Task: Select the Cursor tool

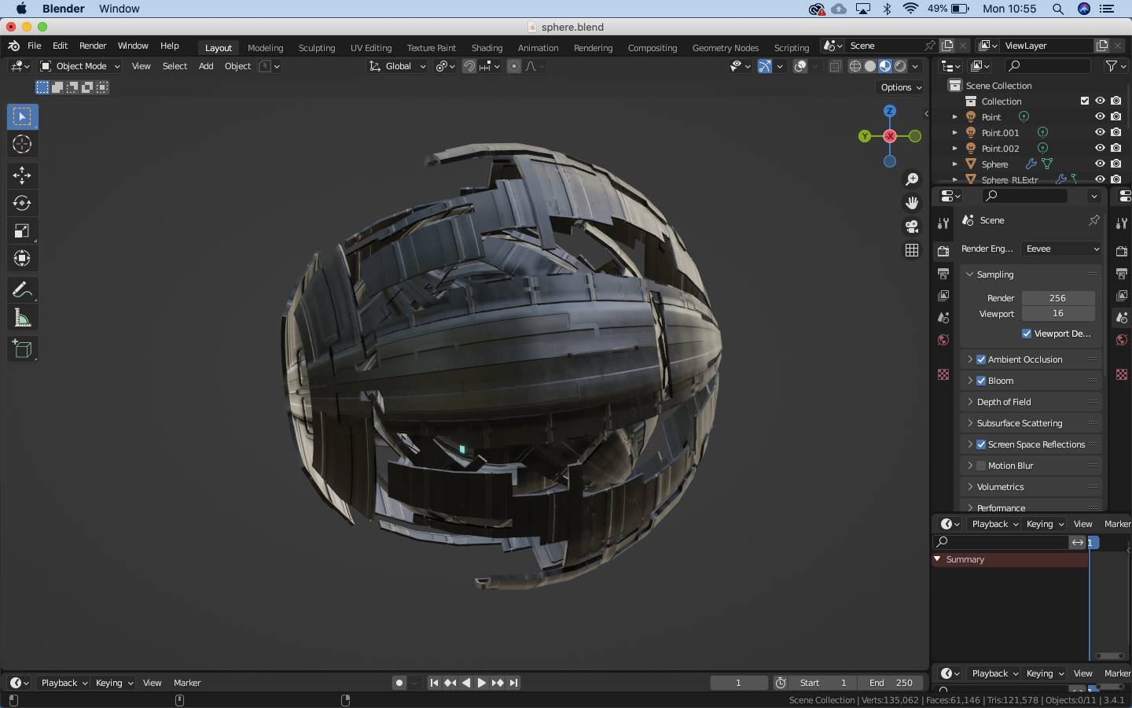Action: point(22,144)
